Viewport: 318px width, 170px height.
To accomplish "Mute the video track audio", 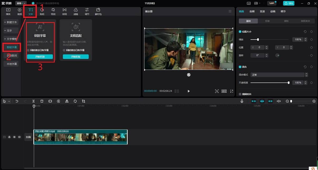I will pos(19,137).
